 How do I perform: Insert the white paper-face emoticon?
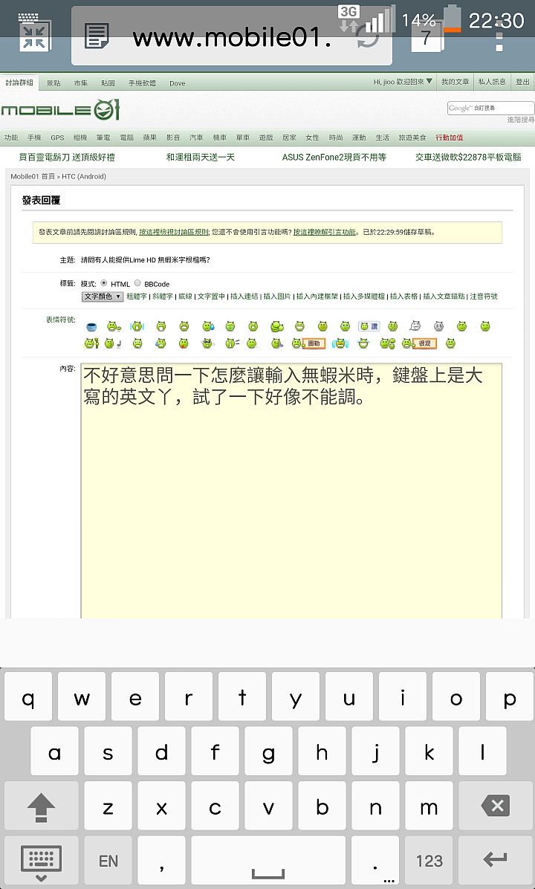415,326
